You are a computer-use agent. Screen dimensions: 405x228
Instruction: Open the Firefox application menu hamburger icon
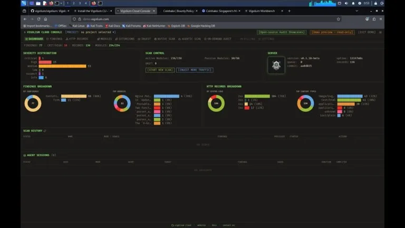pos(381,19)
